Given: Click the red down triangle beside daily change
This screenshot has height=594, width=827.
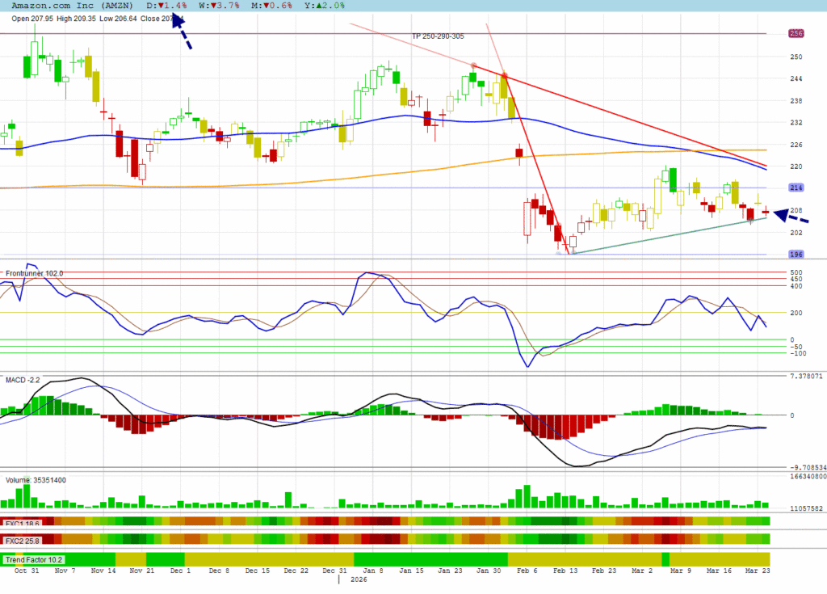Looking at the screenshot, I should 162,6.
